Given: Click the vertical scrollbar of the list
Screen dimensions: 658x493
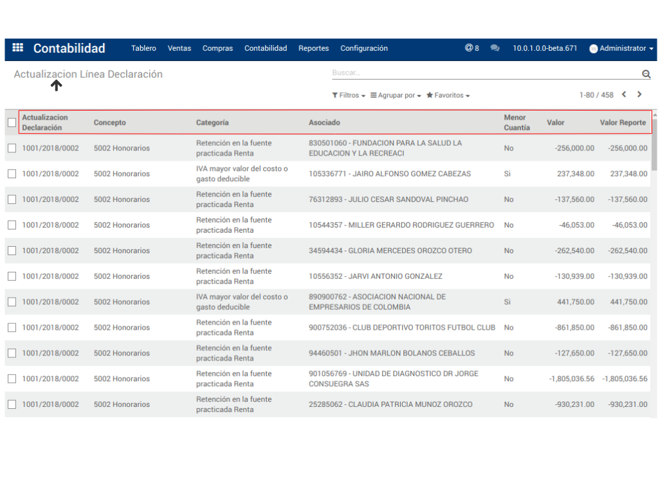Looking at the screenshot, I should tap(654, 148).
